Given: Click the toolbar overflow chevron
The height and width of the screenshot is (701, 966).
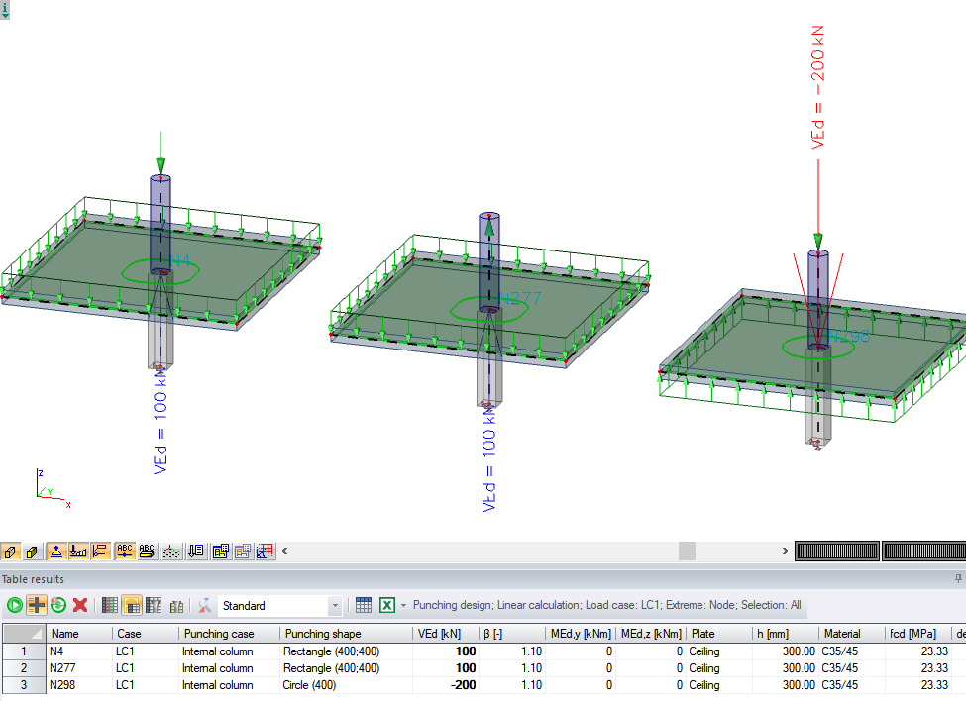Looking at the screenshot, I should coord(283,551).
